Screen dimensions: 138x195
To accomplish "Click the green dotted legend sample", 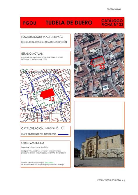I will [49, 163].
